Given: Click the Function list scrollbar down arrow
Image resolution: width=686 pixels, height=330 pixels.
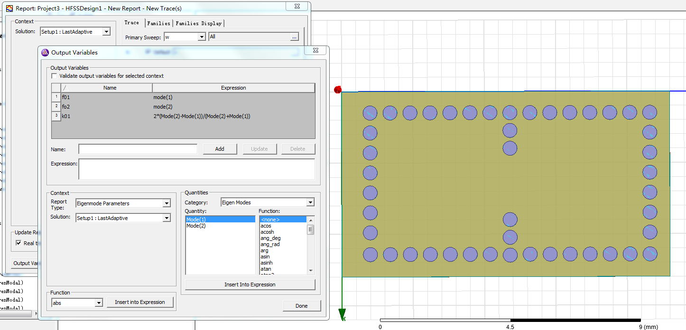Looking at the screenshot, I should pos(311,271).
